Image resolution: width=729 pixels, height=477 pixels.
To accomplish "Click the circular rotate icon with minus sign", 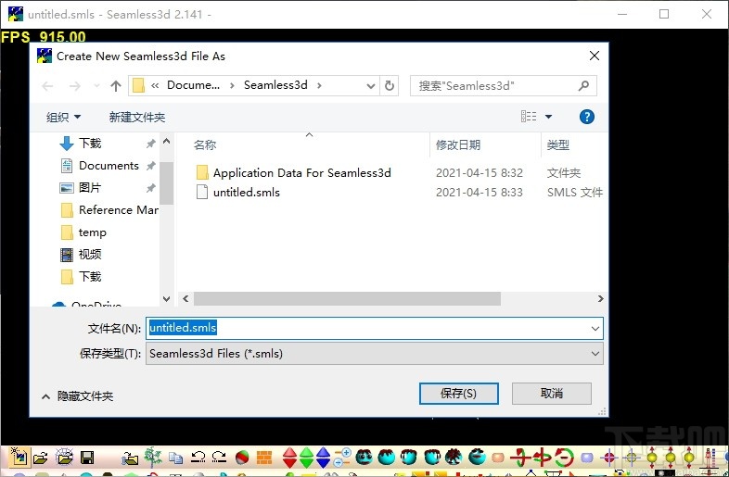I will (565, 458).
